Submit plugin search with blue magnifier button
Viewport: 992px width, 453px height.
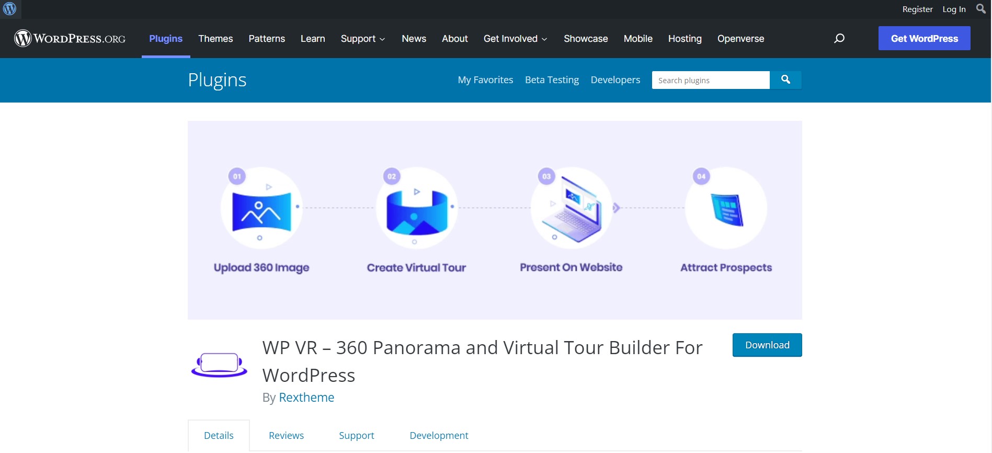pos(785,80)
